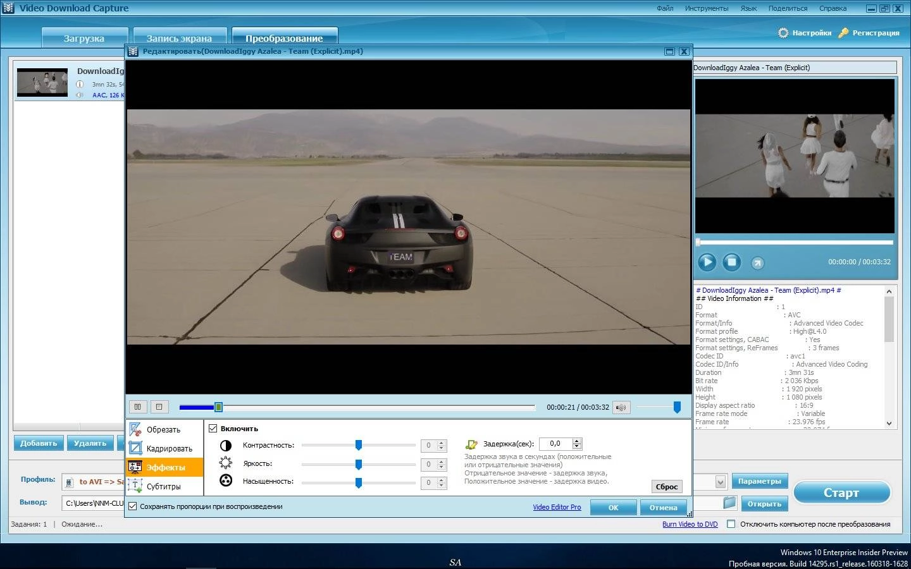Cancel edits with the Отмена button
This screenshot has height=569, width=911.
(x=663, y=508)
